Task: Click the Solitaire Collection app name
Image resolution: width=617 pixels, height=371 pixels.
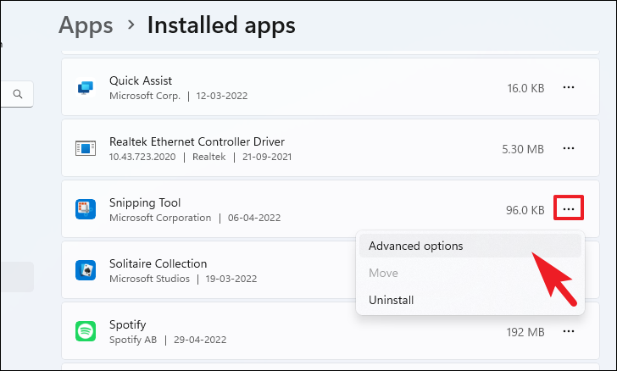Action: click(x=158, y=263)
